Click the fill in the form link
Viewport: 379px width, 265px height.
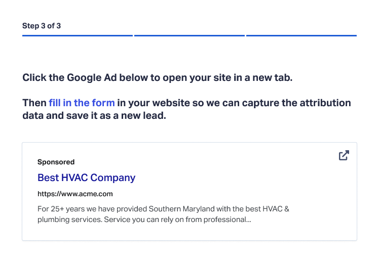click(x=82, y=103)
